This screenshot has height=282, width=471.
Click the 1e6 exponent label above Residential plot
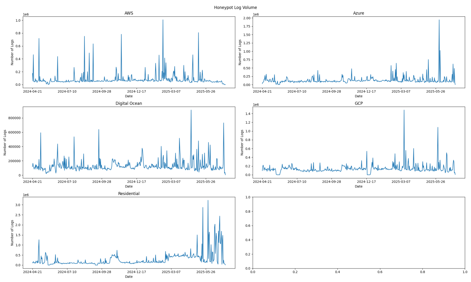26,195
